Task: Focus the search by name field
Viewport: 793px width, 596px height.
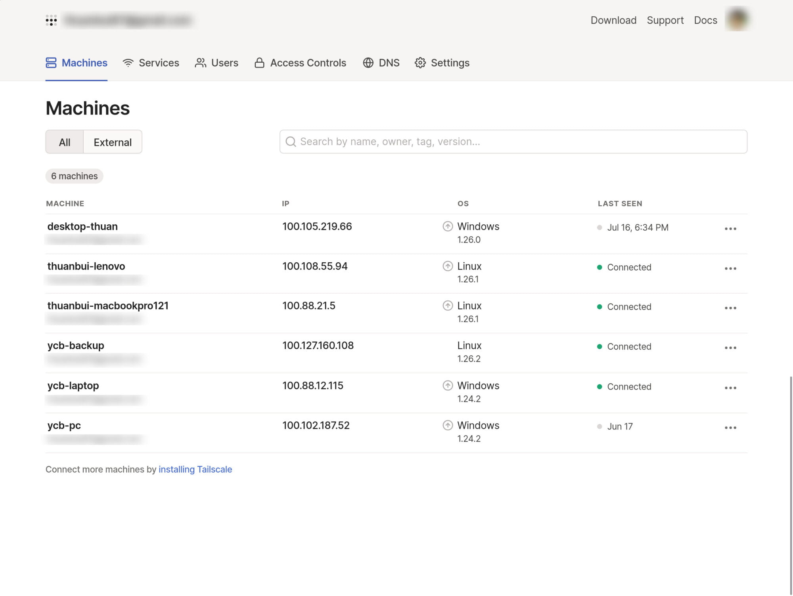Action: [x=515, y=142]
